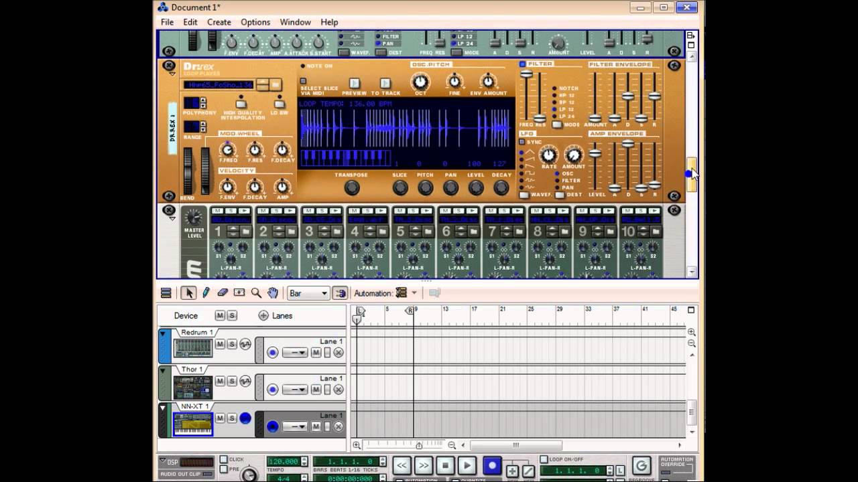The image size is (858, 482).
Task: Rewind the transport
Action: pos(402,465)
